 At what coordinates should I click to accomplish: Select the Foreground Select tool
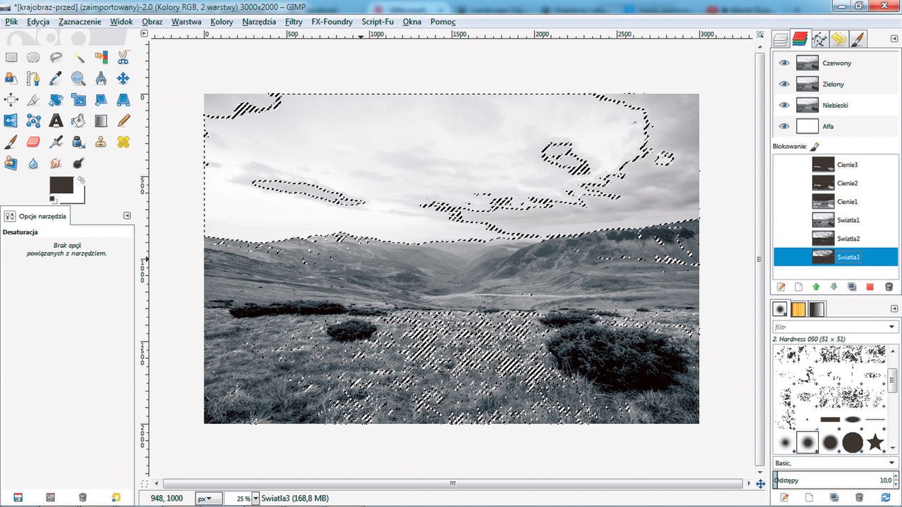[11, 79]
